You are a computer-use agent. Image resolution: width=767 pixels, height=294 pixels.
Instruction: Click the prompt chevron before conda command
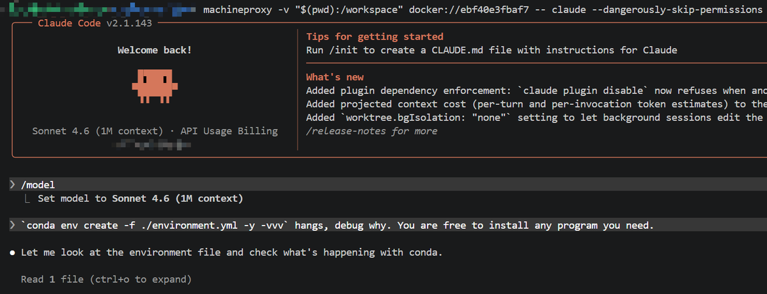[x=13, y=226]
